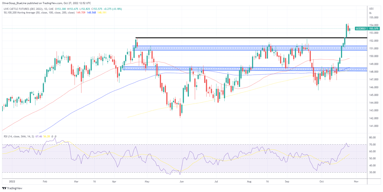Click the 'Sep' time axis label
Viewport: 383px width, 192px height.
click(x=287, y=182)
